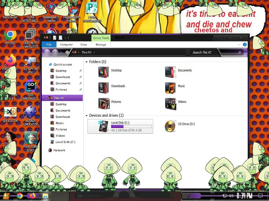Select the I LOVE DETECTING desktop shortcut
269x201 pixels.
pos(30,13)
